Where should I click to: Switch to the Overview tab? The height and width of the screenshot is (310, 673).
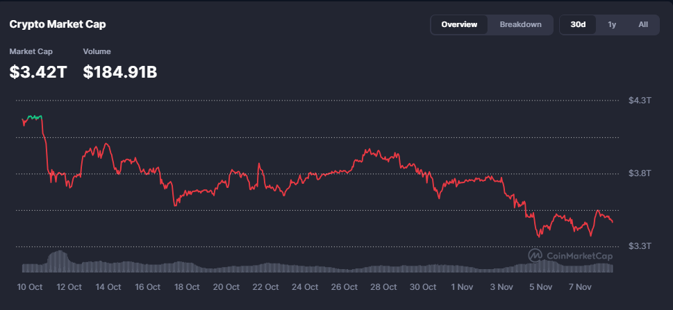coord(459,25)
